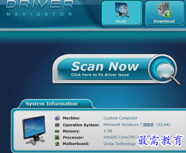Select the '4 GB' memory value

108,131
